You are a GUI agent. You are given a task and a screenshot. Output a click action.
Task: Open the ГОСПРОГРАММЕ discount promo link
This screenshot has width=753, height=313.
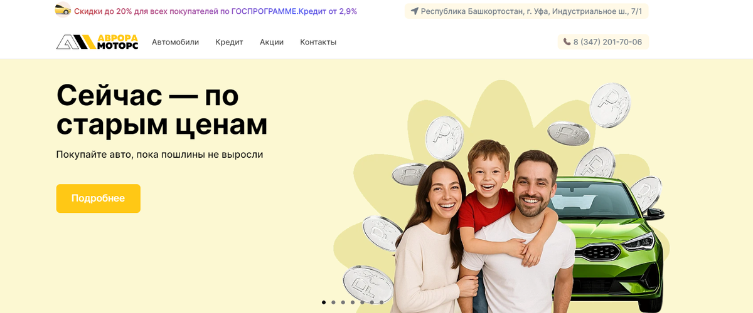[215, 11]
